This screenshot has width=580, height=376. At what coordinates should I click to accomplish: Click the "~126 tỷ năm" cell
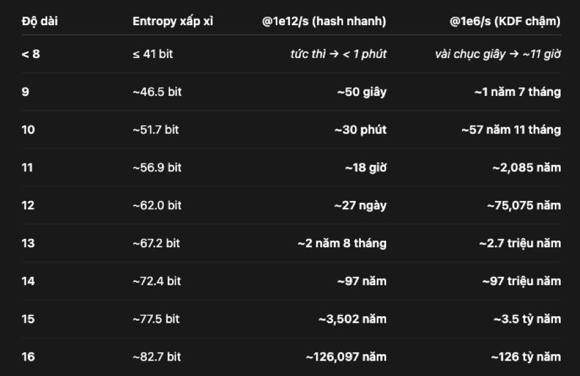click(526, 357)
